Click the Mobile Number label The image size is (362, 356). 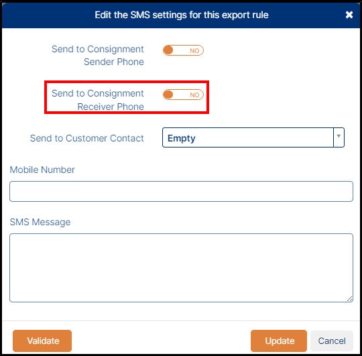[x=42, y=170]
